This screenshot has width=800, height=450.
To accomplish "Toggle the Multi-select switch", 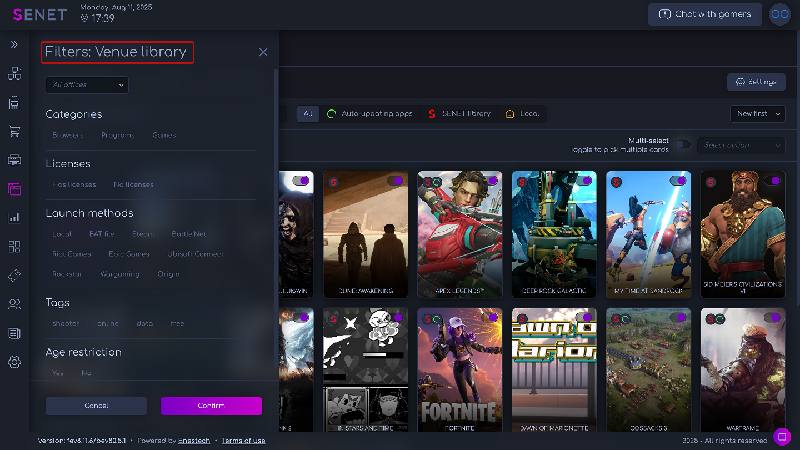I will coord(683,144).
